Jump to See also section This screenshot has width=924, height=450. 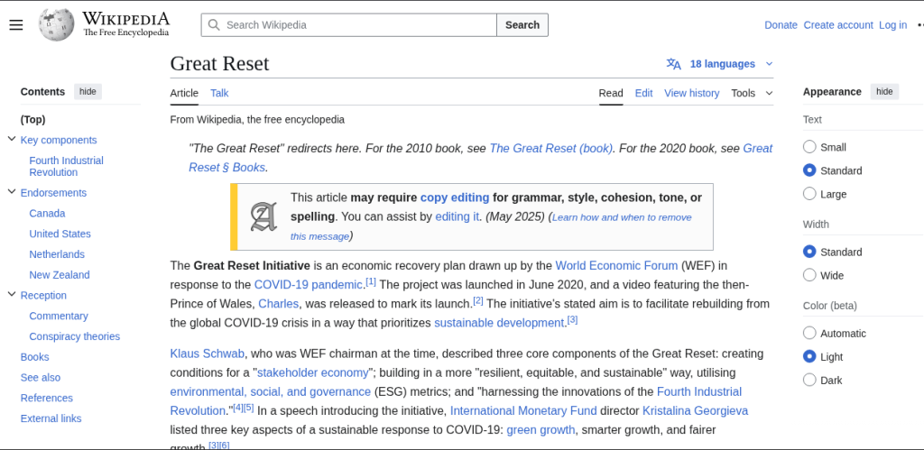tap(41, 378)
